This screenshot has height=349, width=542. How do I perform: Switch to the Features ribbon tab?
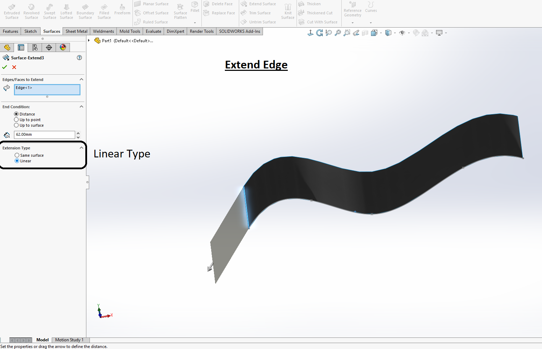tap(10, 31)
